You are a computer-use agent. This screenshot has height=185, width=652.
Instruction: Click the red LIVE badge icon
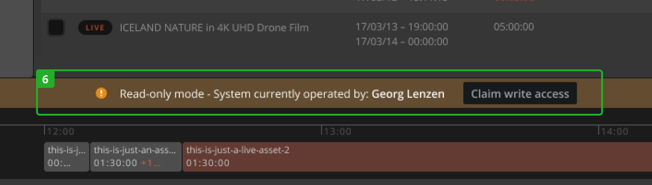(95, 28)
